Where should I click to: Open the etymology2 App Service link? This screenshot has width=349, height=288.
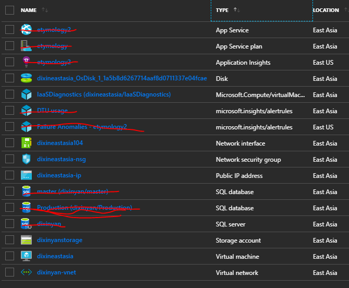pos(54,30)
